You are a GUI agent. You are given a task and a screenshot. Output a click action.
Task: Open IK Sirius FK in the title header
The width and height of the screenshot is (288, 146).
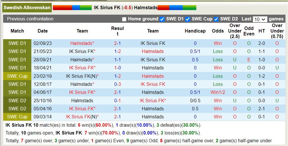tap(107, 8)
